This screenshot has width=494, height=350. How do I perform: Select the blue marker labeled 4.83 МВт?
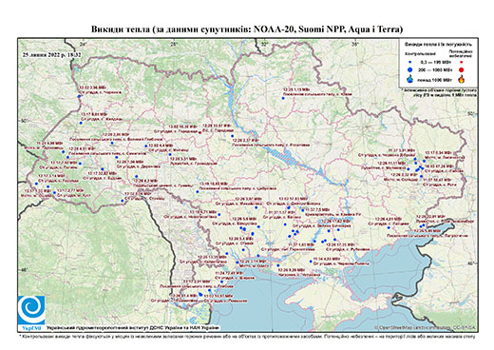click(x=311, y=262)
